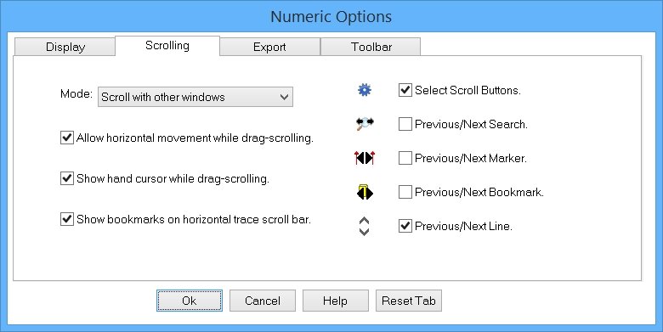Open the Toolbar tab

coord(371,47)
